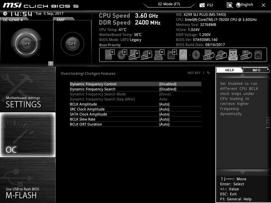Select the UEFI USB CD/DVD boot icon
Screen dimensions: 271x203
[x=147, y=55]
